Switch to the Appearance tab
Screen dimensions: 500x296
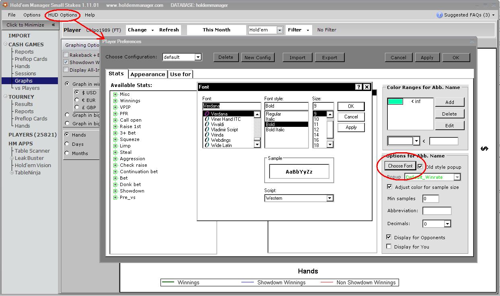pos(148,74)
